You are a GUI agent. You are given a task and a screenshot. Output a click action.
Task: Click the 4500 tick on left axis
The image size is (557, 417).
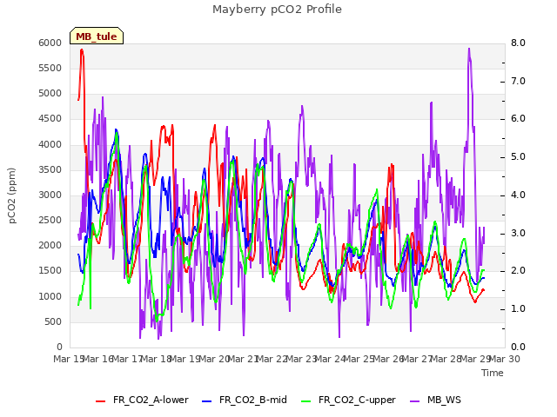coord(50,119)
